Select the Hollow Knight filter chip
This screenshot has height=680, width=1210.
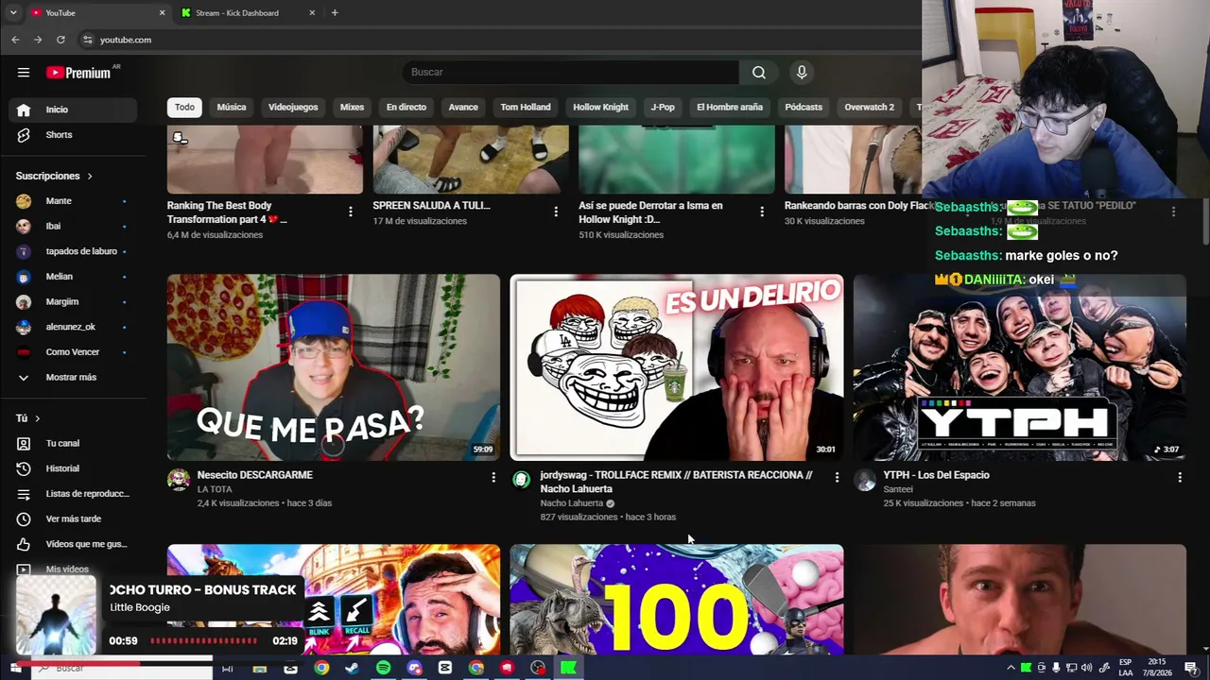[600, 108]
